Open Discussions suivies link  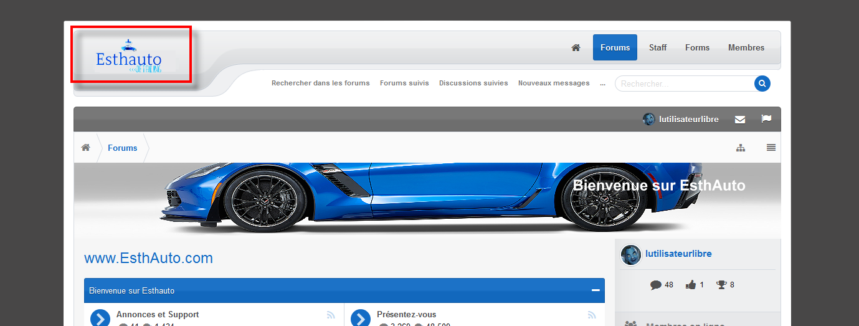tap(473, 83)
